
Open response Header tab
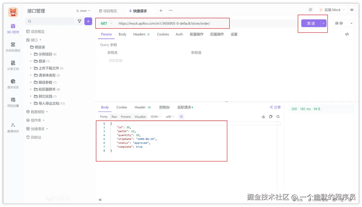(x=143, y=107)
